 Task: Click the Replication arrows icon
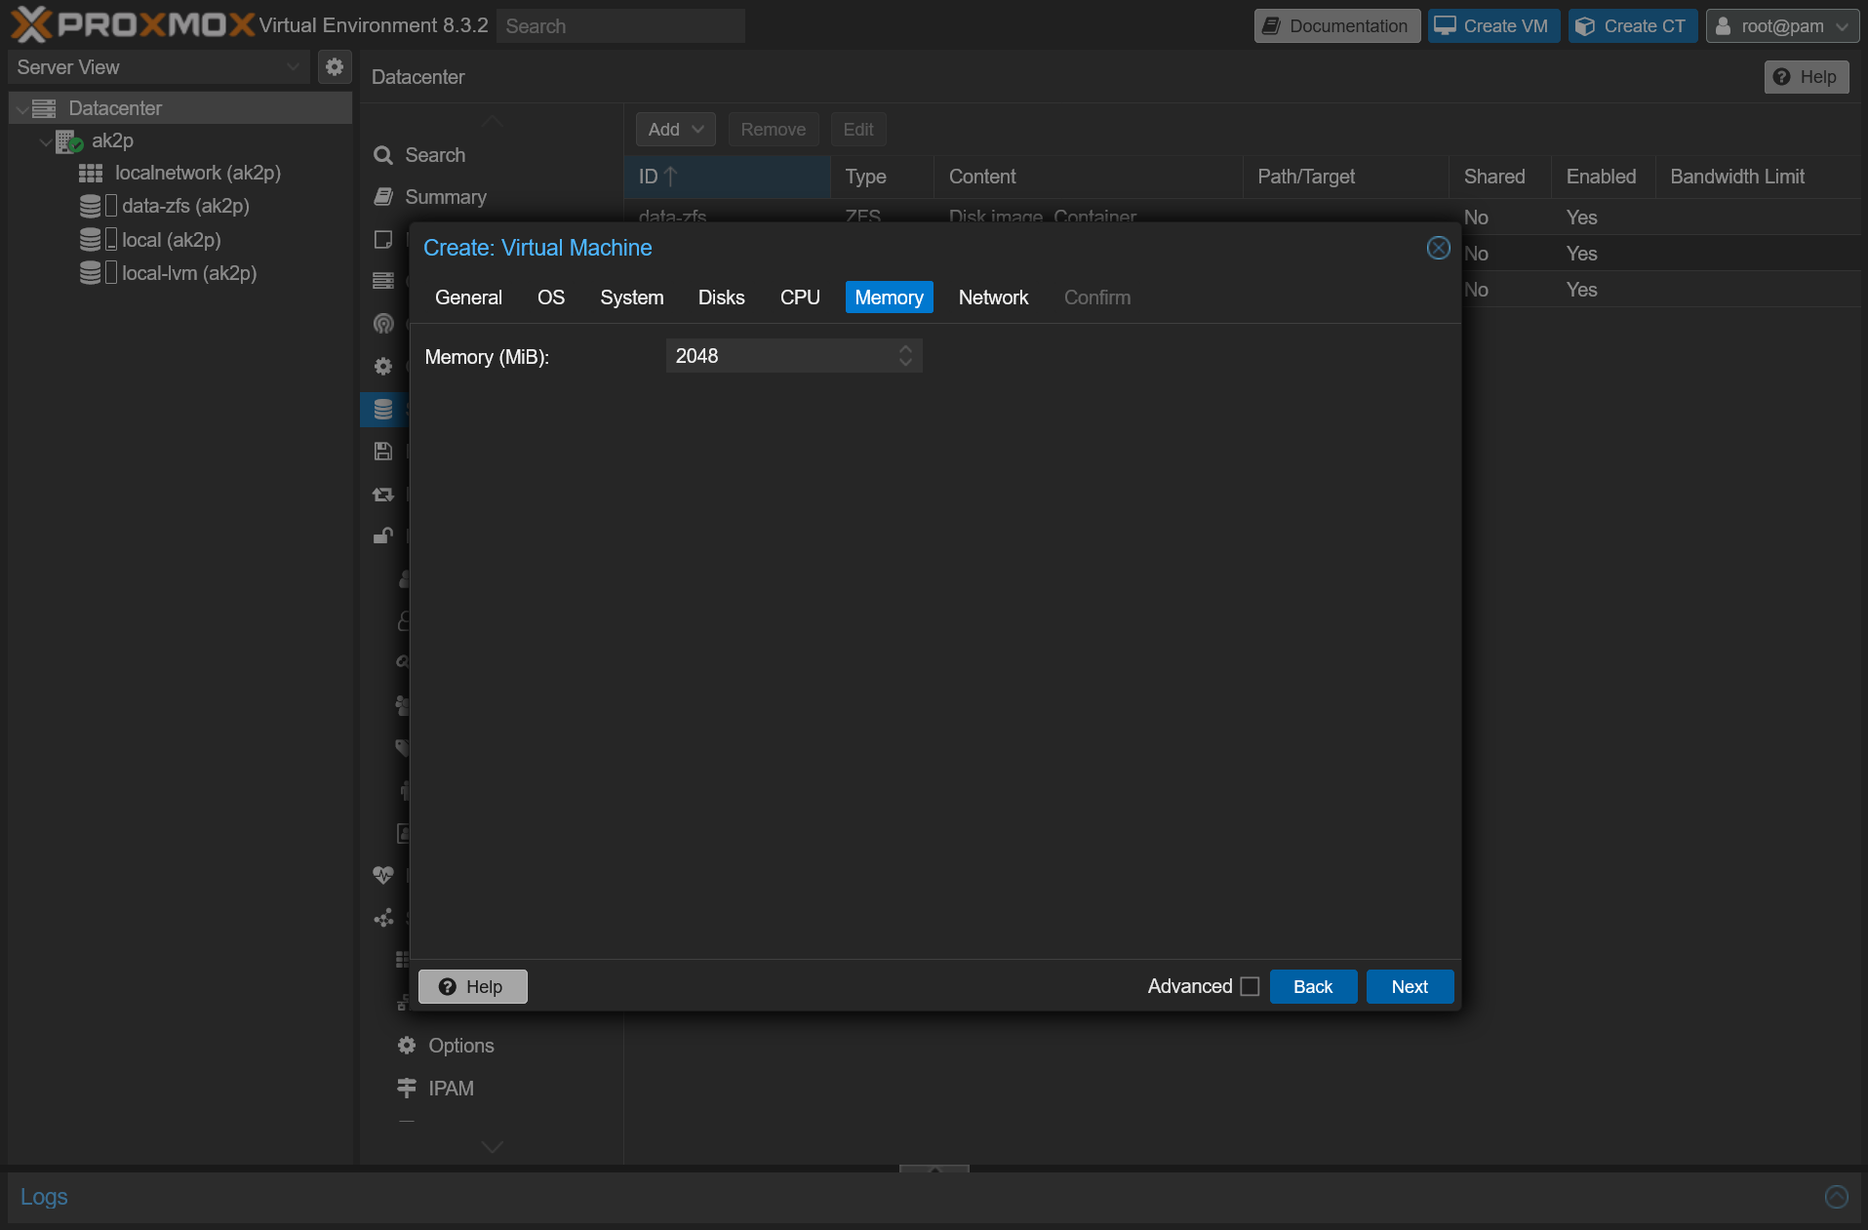point(383,495)
